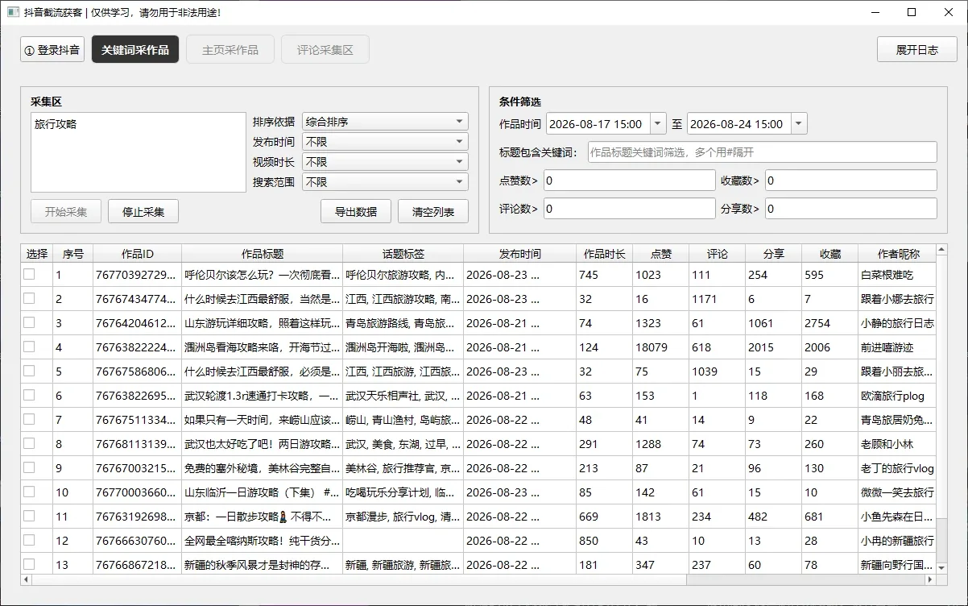Select the checkbox in row 9
This screenshot has height=606, width=968.
point(29,467)
